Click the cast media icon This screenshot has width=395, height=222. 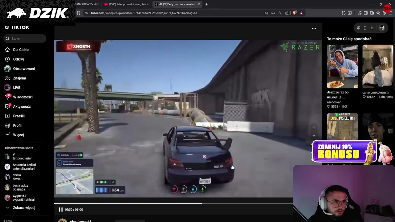273,13
